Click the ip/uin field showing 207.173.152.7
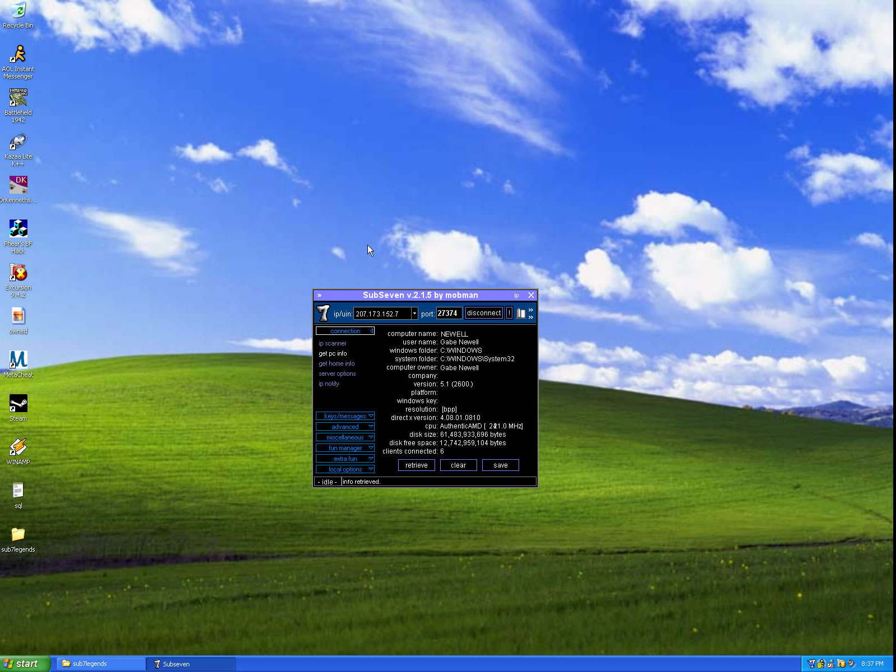 (382, 314)
